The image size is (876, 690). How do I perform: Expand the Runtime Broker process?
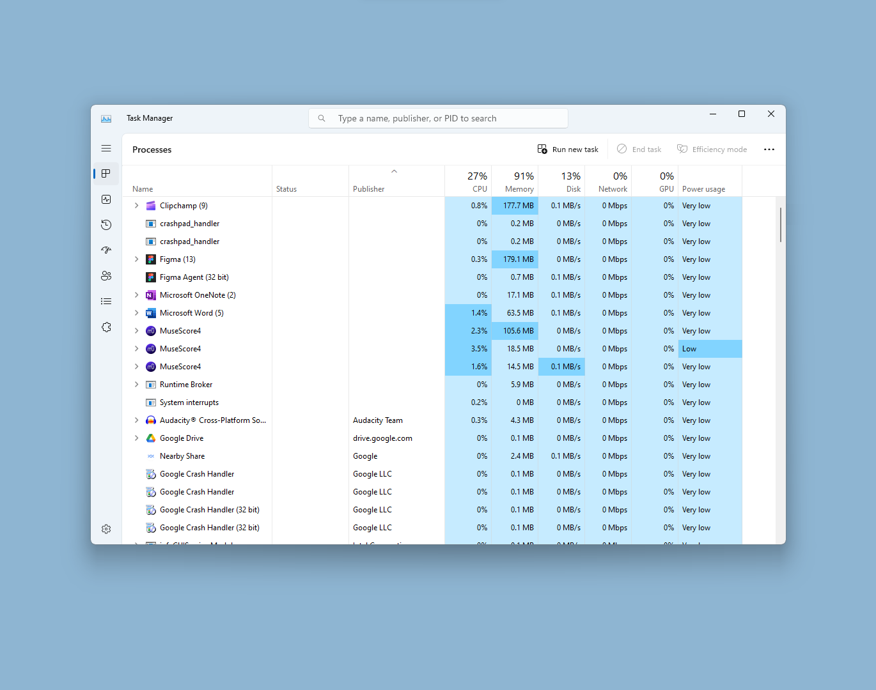click(x=136, y=385)
